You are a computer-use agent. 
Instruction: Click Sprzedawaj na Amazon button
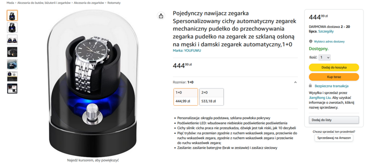click(334, 138)
